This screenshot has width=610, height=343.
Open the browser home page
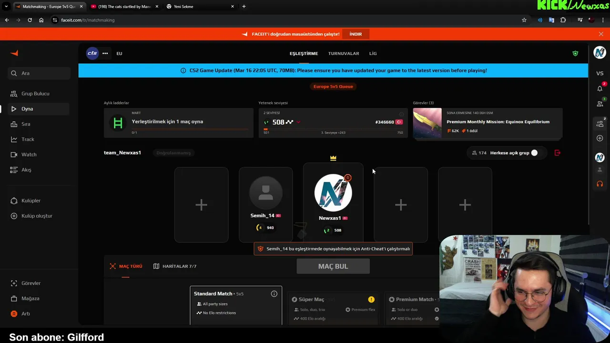(41, 20)
